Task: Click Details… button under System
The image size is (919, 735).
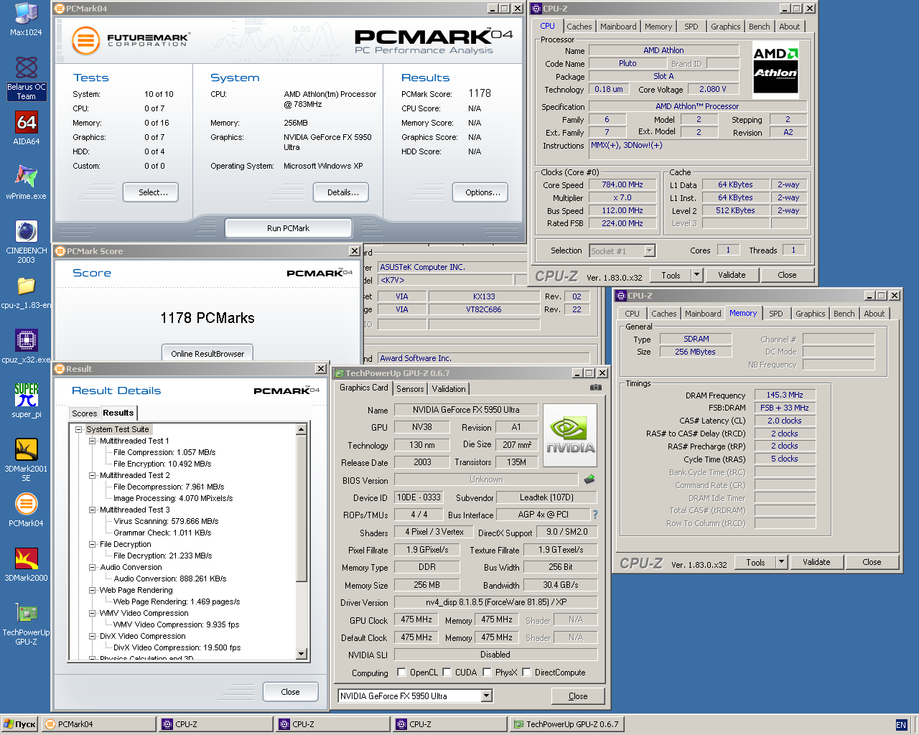Action: [341, 192]
